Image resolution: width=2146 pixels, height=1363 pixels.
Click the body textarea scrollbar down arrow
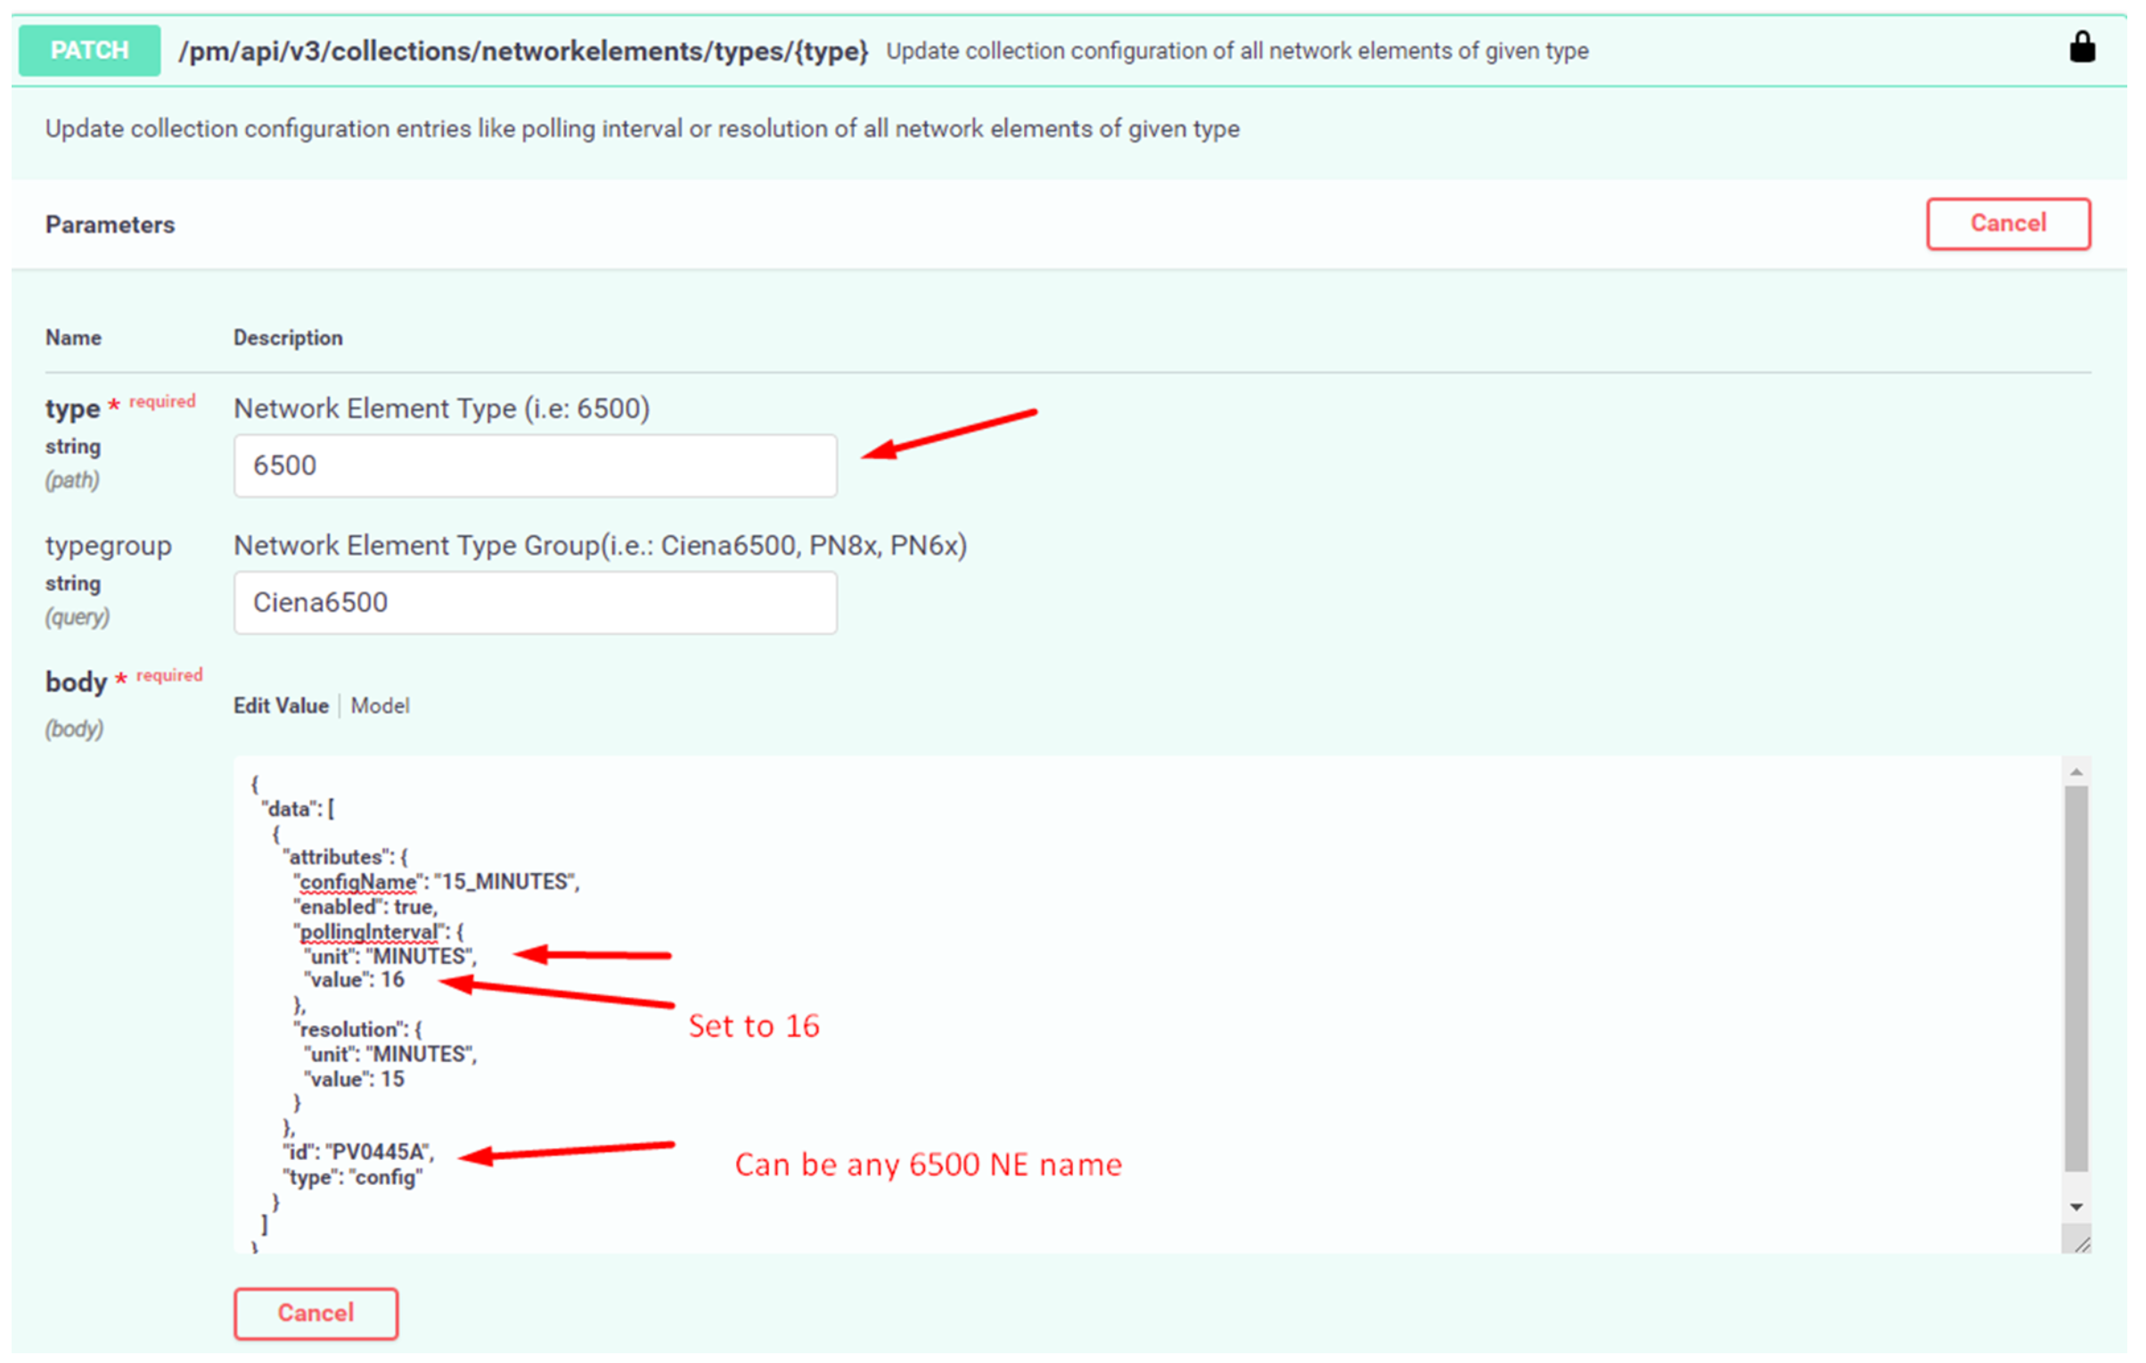click(2076, 1207)
